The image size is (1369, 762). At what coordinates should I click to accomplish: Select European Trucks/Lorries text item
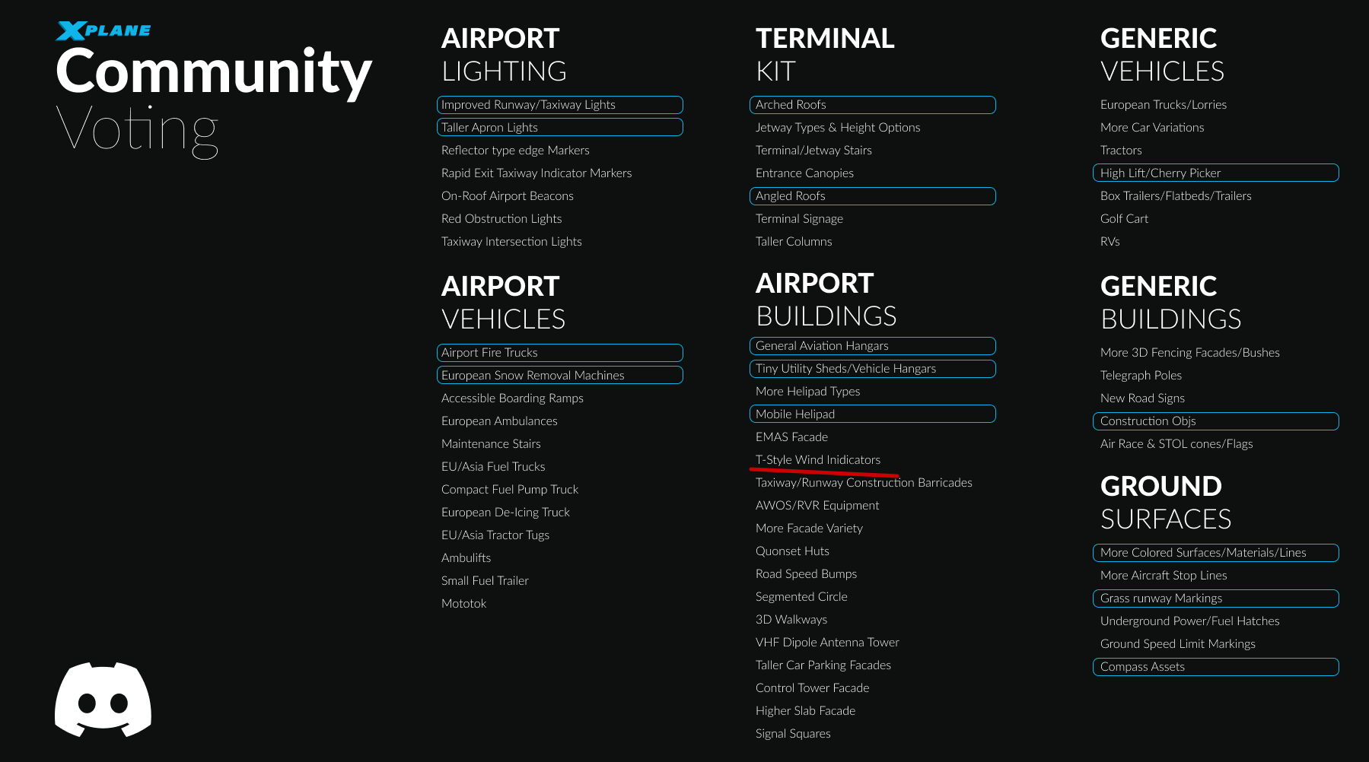click(x=1164, y=105)
